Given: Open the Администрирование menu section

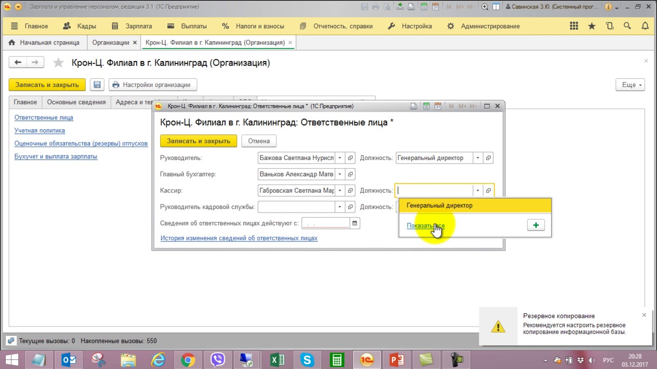Looking at the screenshot, I should (x=484, y=26).
